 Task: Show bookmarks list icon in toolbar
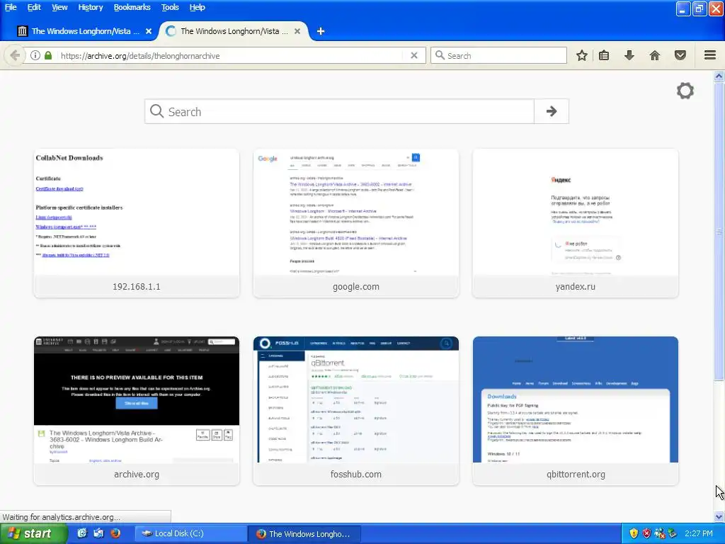[604, 55]
